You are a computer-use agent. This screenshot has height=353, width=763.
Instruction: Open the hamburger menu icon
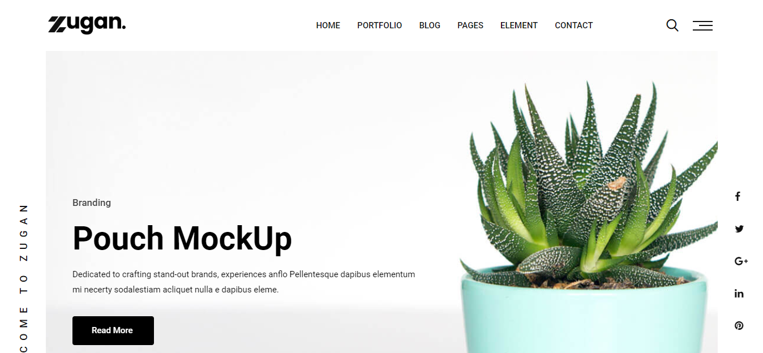click(702, 25)
